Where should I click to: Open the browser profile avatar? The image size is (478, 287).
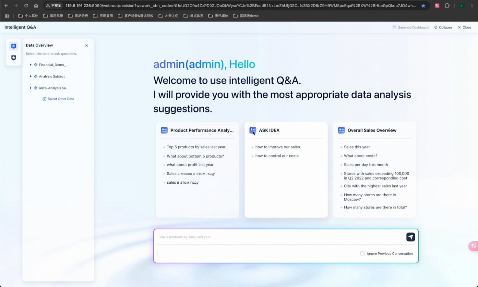(x=462, y=6)
